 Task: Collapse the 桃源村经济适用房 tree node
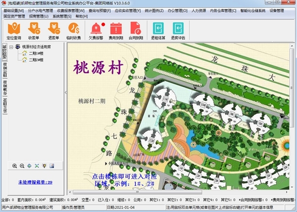coord(11,47)
